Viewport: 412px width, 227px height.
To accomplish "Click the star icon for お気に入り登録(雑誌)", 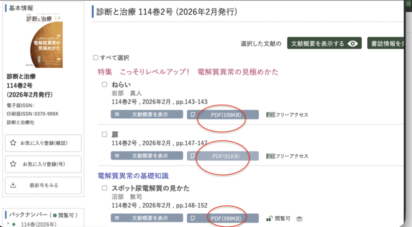I will click(13, 143).
